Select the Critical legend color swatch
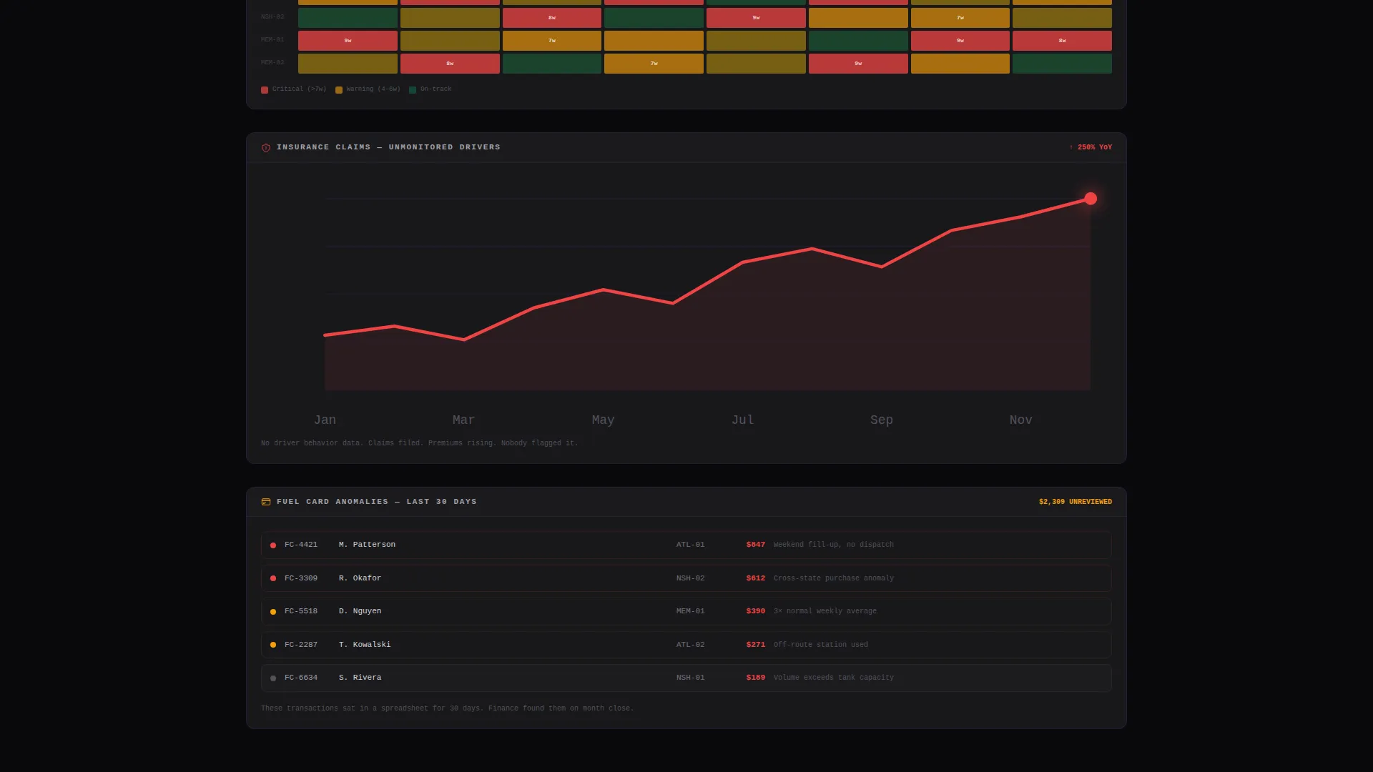Screen dimensions: 1373x772 point(265,90)
